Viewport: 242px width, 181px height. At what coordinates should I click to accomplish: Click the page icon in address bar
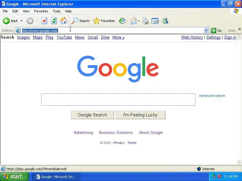(18, 30)
